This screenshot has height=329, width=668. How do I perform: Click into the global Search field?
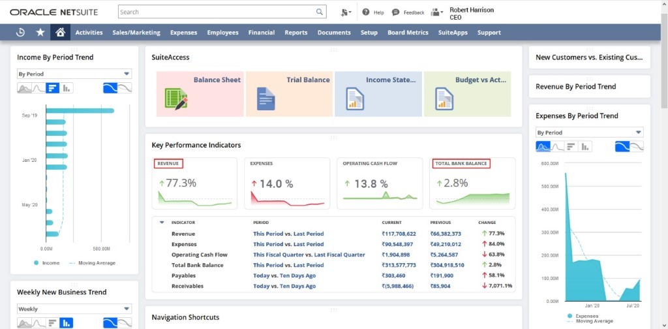click(x=215, y=12)
